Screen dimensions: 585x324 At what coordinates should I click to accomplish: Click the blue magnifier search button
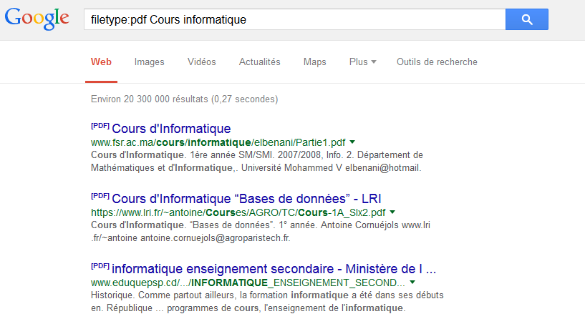(527, 19)
